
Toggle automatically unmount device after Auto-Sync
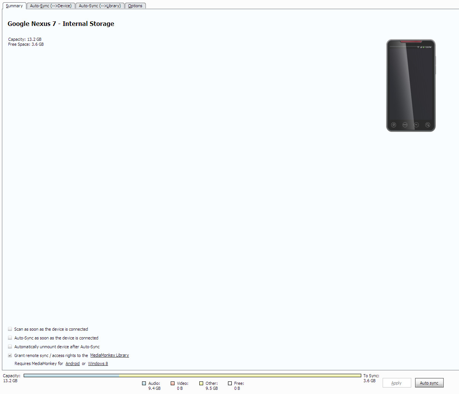10,346
